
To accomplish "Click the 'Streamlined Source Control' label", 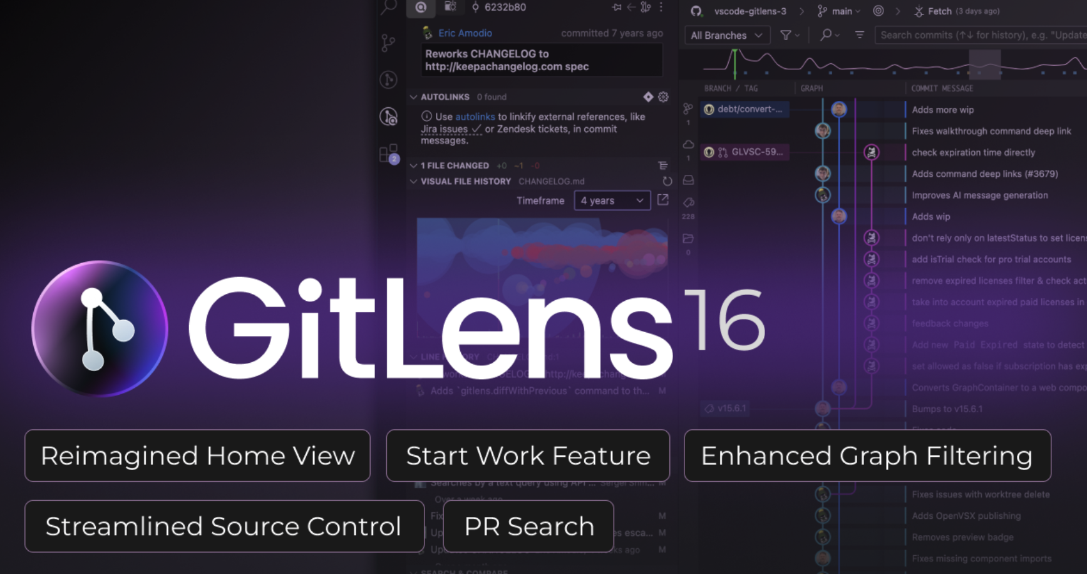I will click(224, 526).
